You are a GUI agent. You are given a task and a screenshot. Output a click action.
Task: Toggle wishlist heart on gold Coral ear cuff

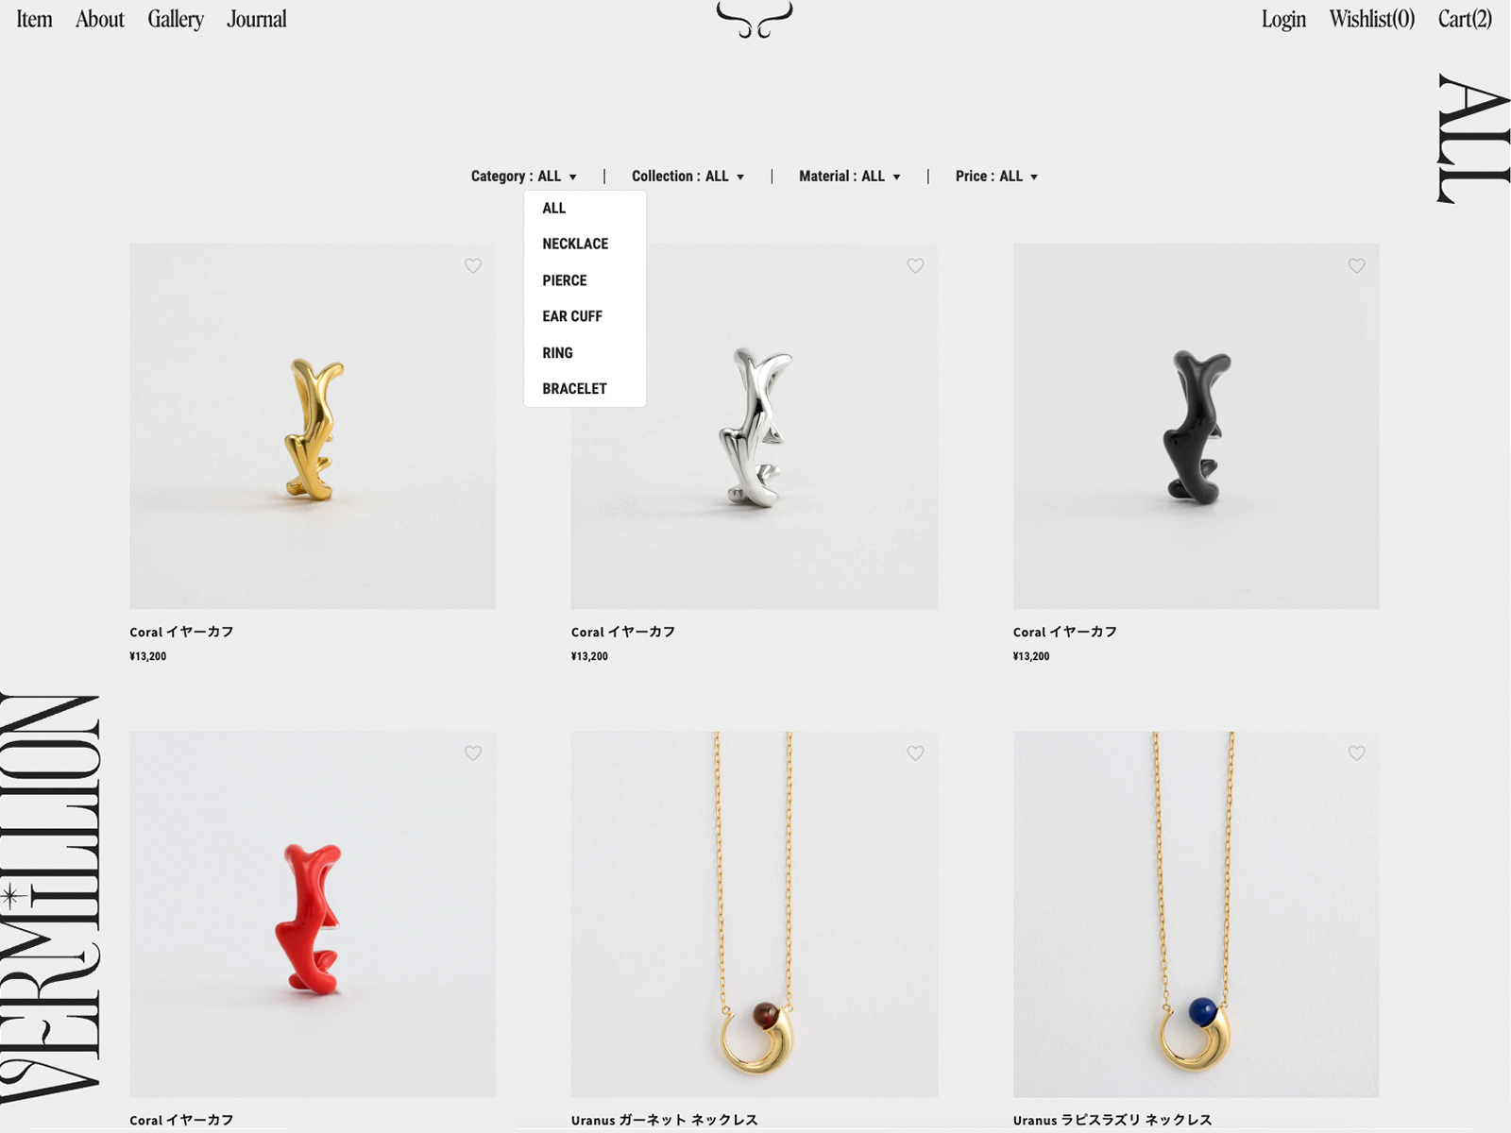pyautogui.click(x=473, y=266)
